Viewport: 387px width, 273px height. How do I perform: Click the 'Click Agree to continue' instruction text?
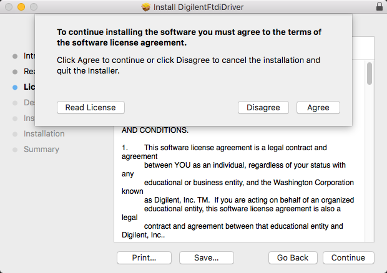(x=189, y=65)
